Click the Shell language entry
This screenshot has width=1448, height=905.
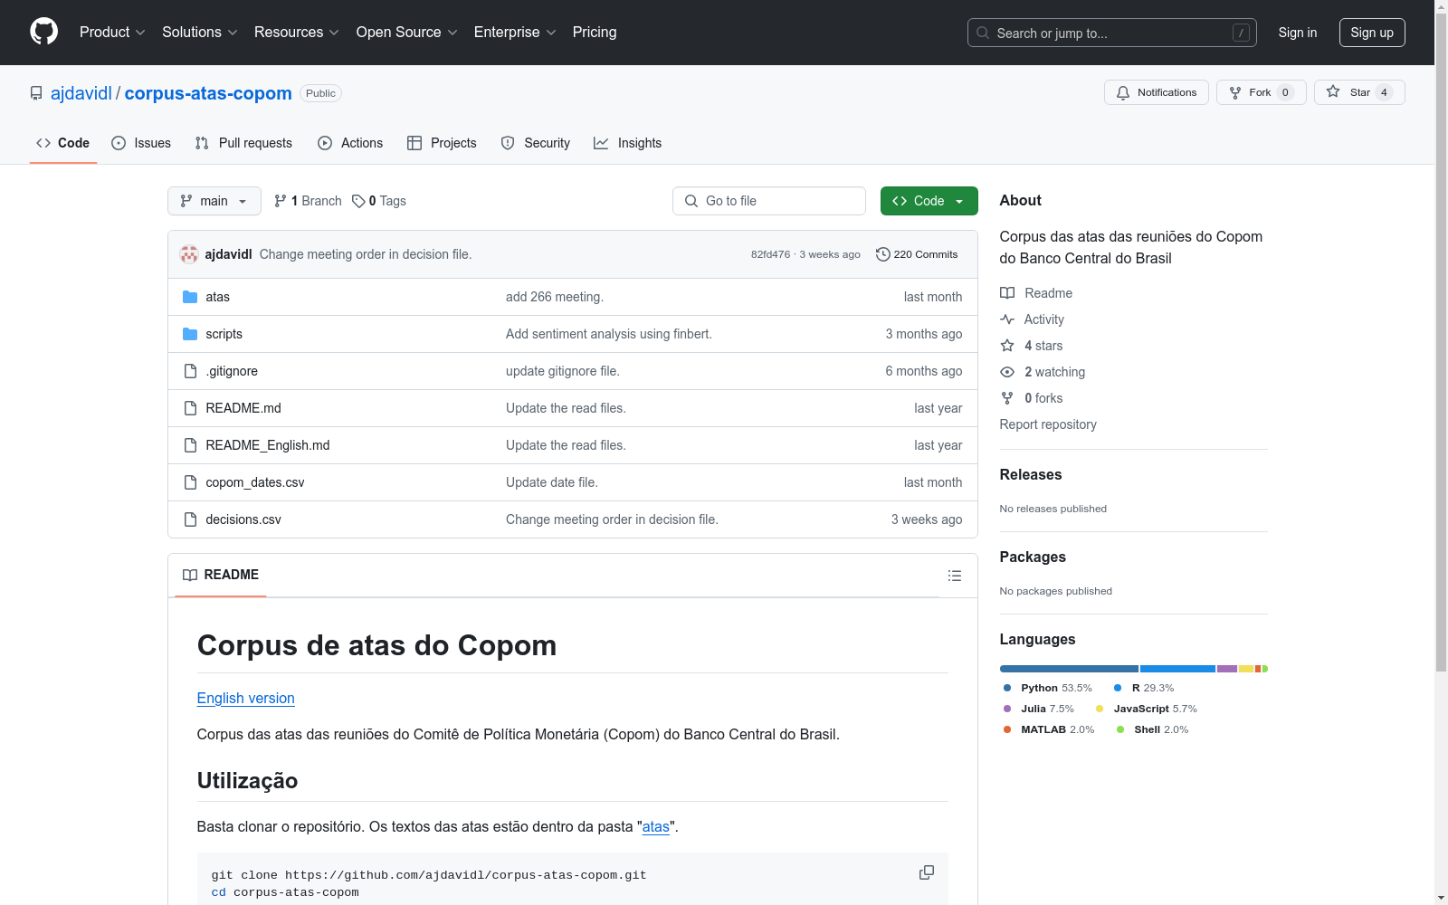pyautogui.click(x=1153, y=729)
